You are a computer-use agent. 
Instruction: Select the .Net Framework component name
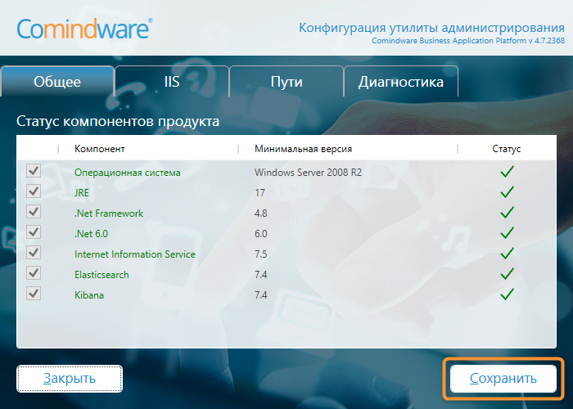pyautogui.click(x=109, y=213)
